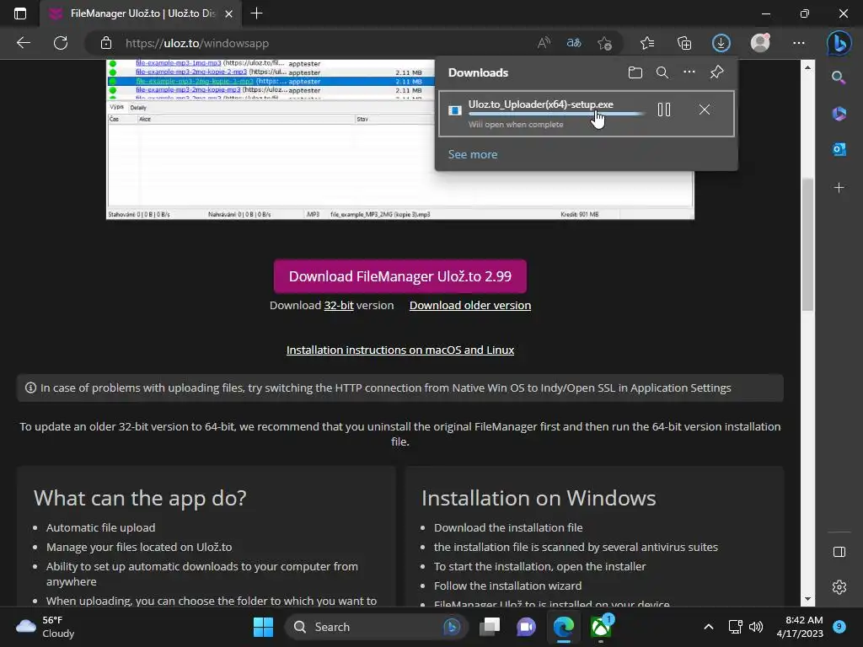
Task: Open Outlook from the sidebar
Action: click(839, 149)
